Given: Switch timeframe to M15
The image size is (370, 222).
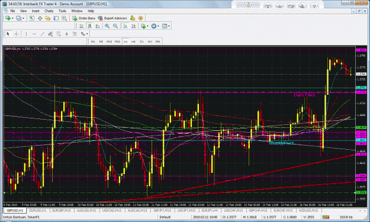Looking at the screenshot, I should (x=109, y=41).
